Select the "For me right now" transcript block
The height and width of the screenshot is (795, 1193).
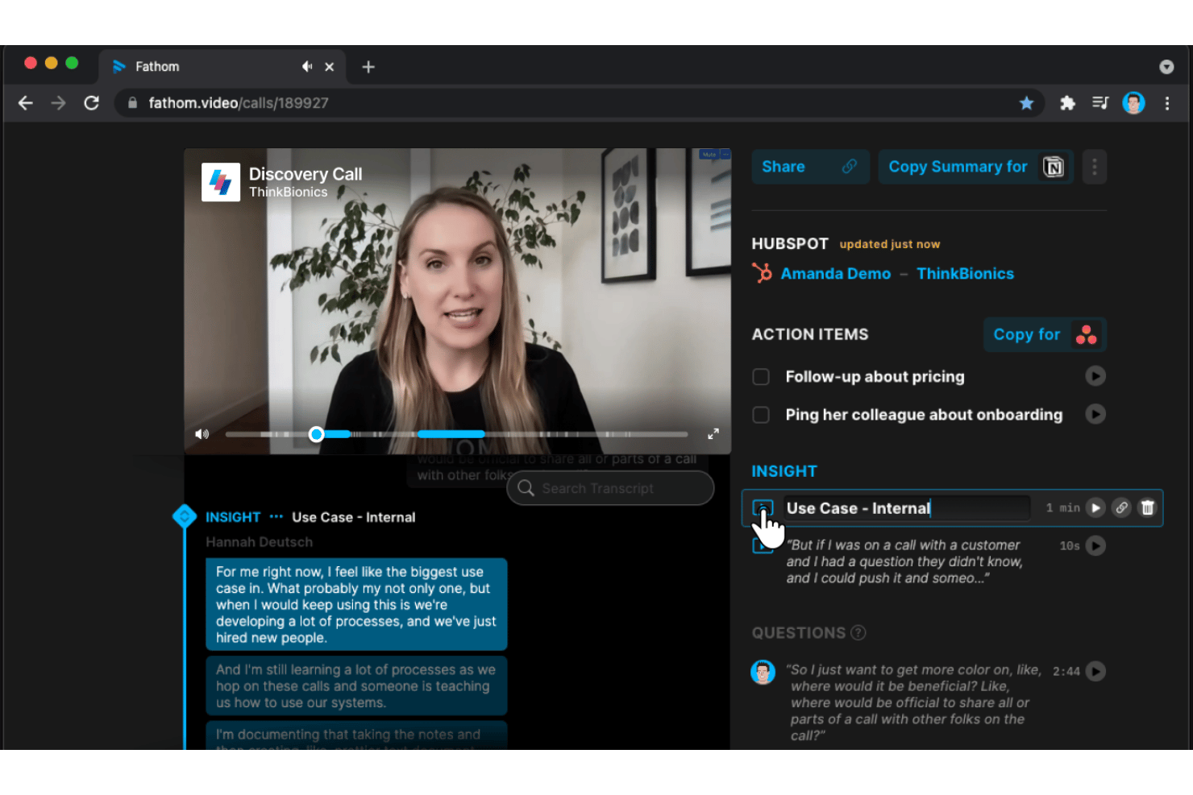[356, 604]
